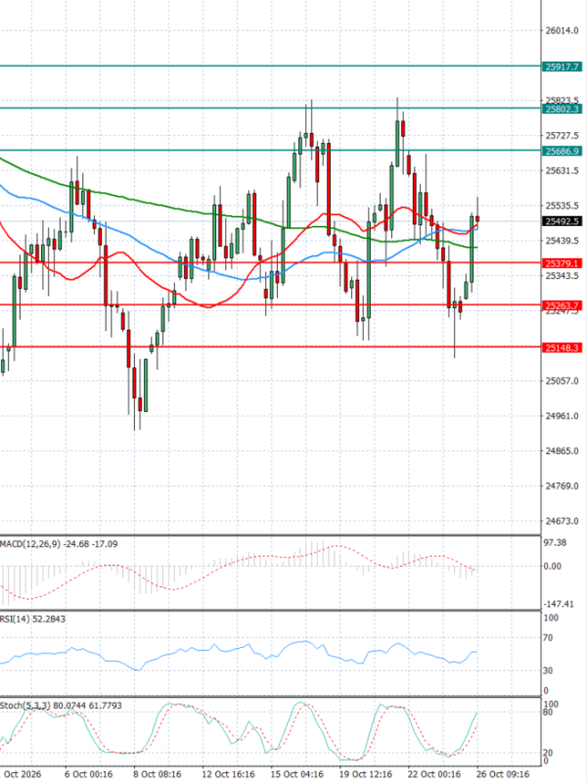Screen dimensions: 587x782
Task: Click the 25686.9 resistance level label
Action: click(563, 151)
